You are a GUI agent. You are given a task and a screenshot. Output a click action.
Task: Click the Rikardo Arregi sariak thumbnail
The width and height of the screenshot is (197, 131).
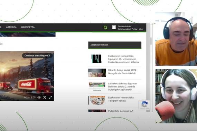97,73
